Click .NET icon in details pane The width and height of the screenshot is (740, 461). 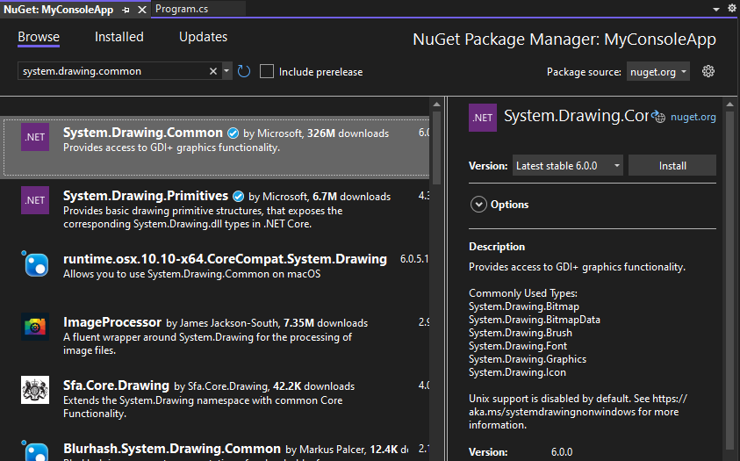pyautogui.click(x=482, y=118)
